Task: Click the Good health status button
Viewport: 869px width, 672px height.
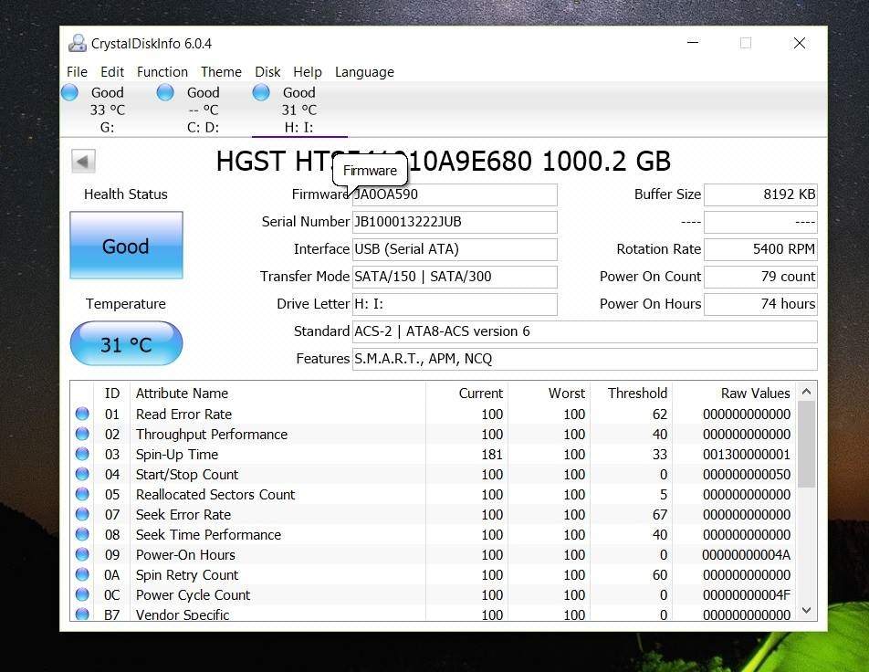Action: pyautogui.click(x=126, y=245)
